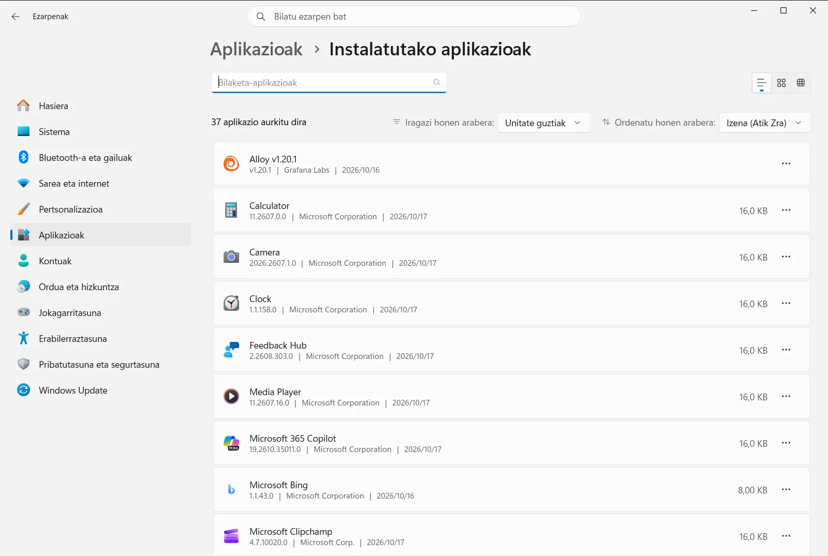Click 37 aplikazio aurkitu dira text

point(259,122)
